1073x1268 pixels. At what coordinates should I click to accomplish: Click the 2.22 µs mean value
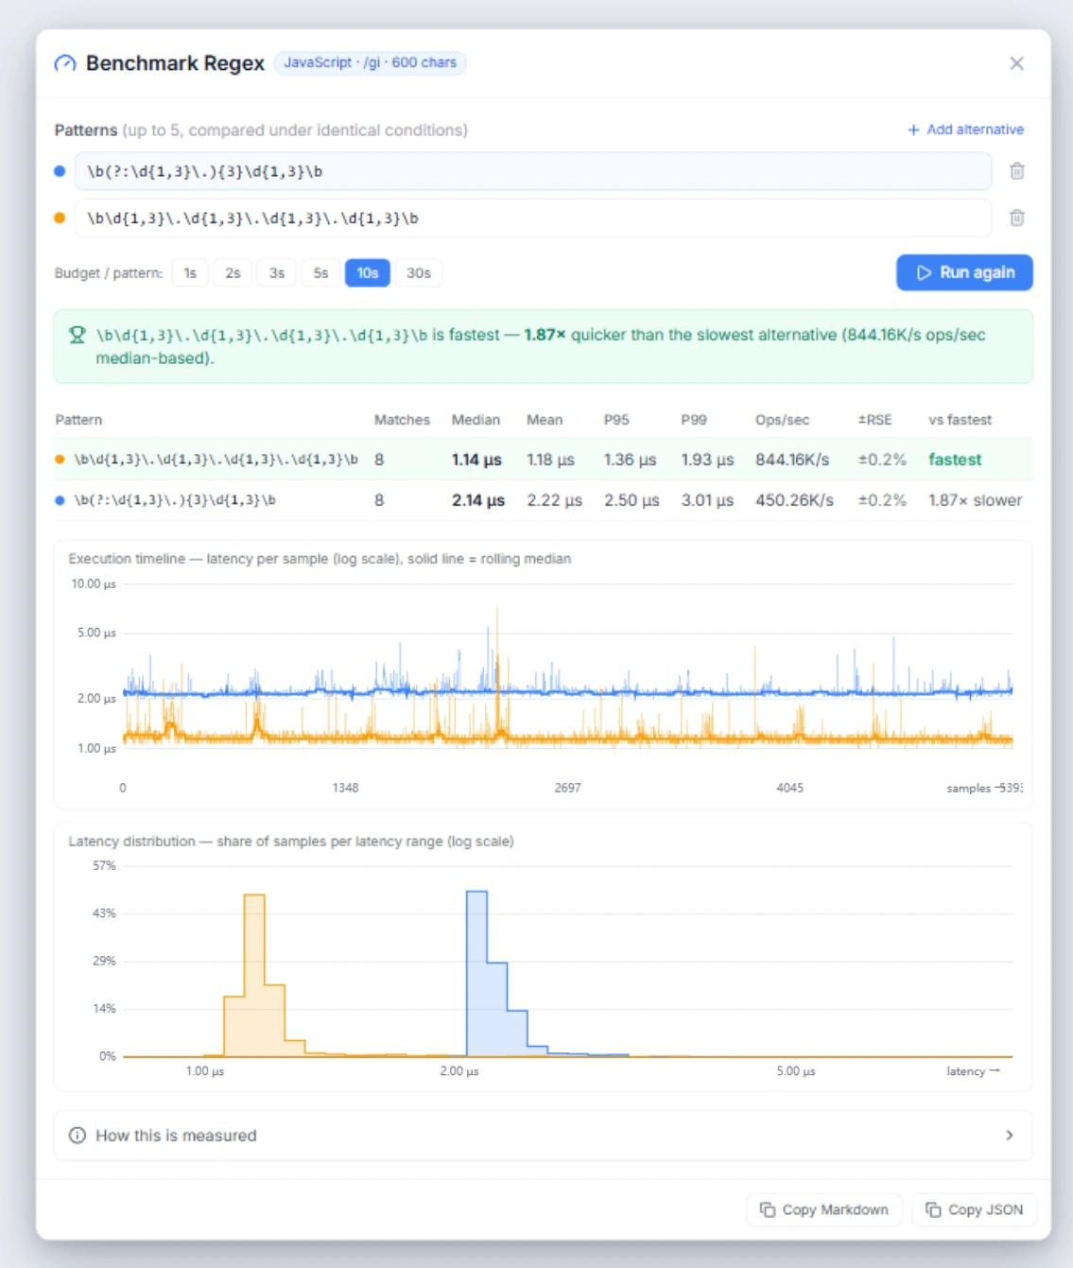click(554, 500)
